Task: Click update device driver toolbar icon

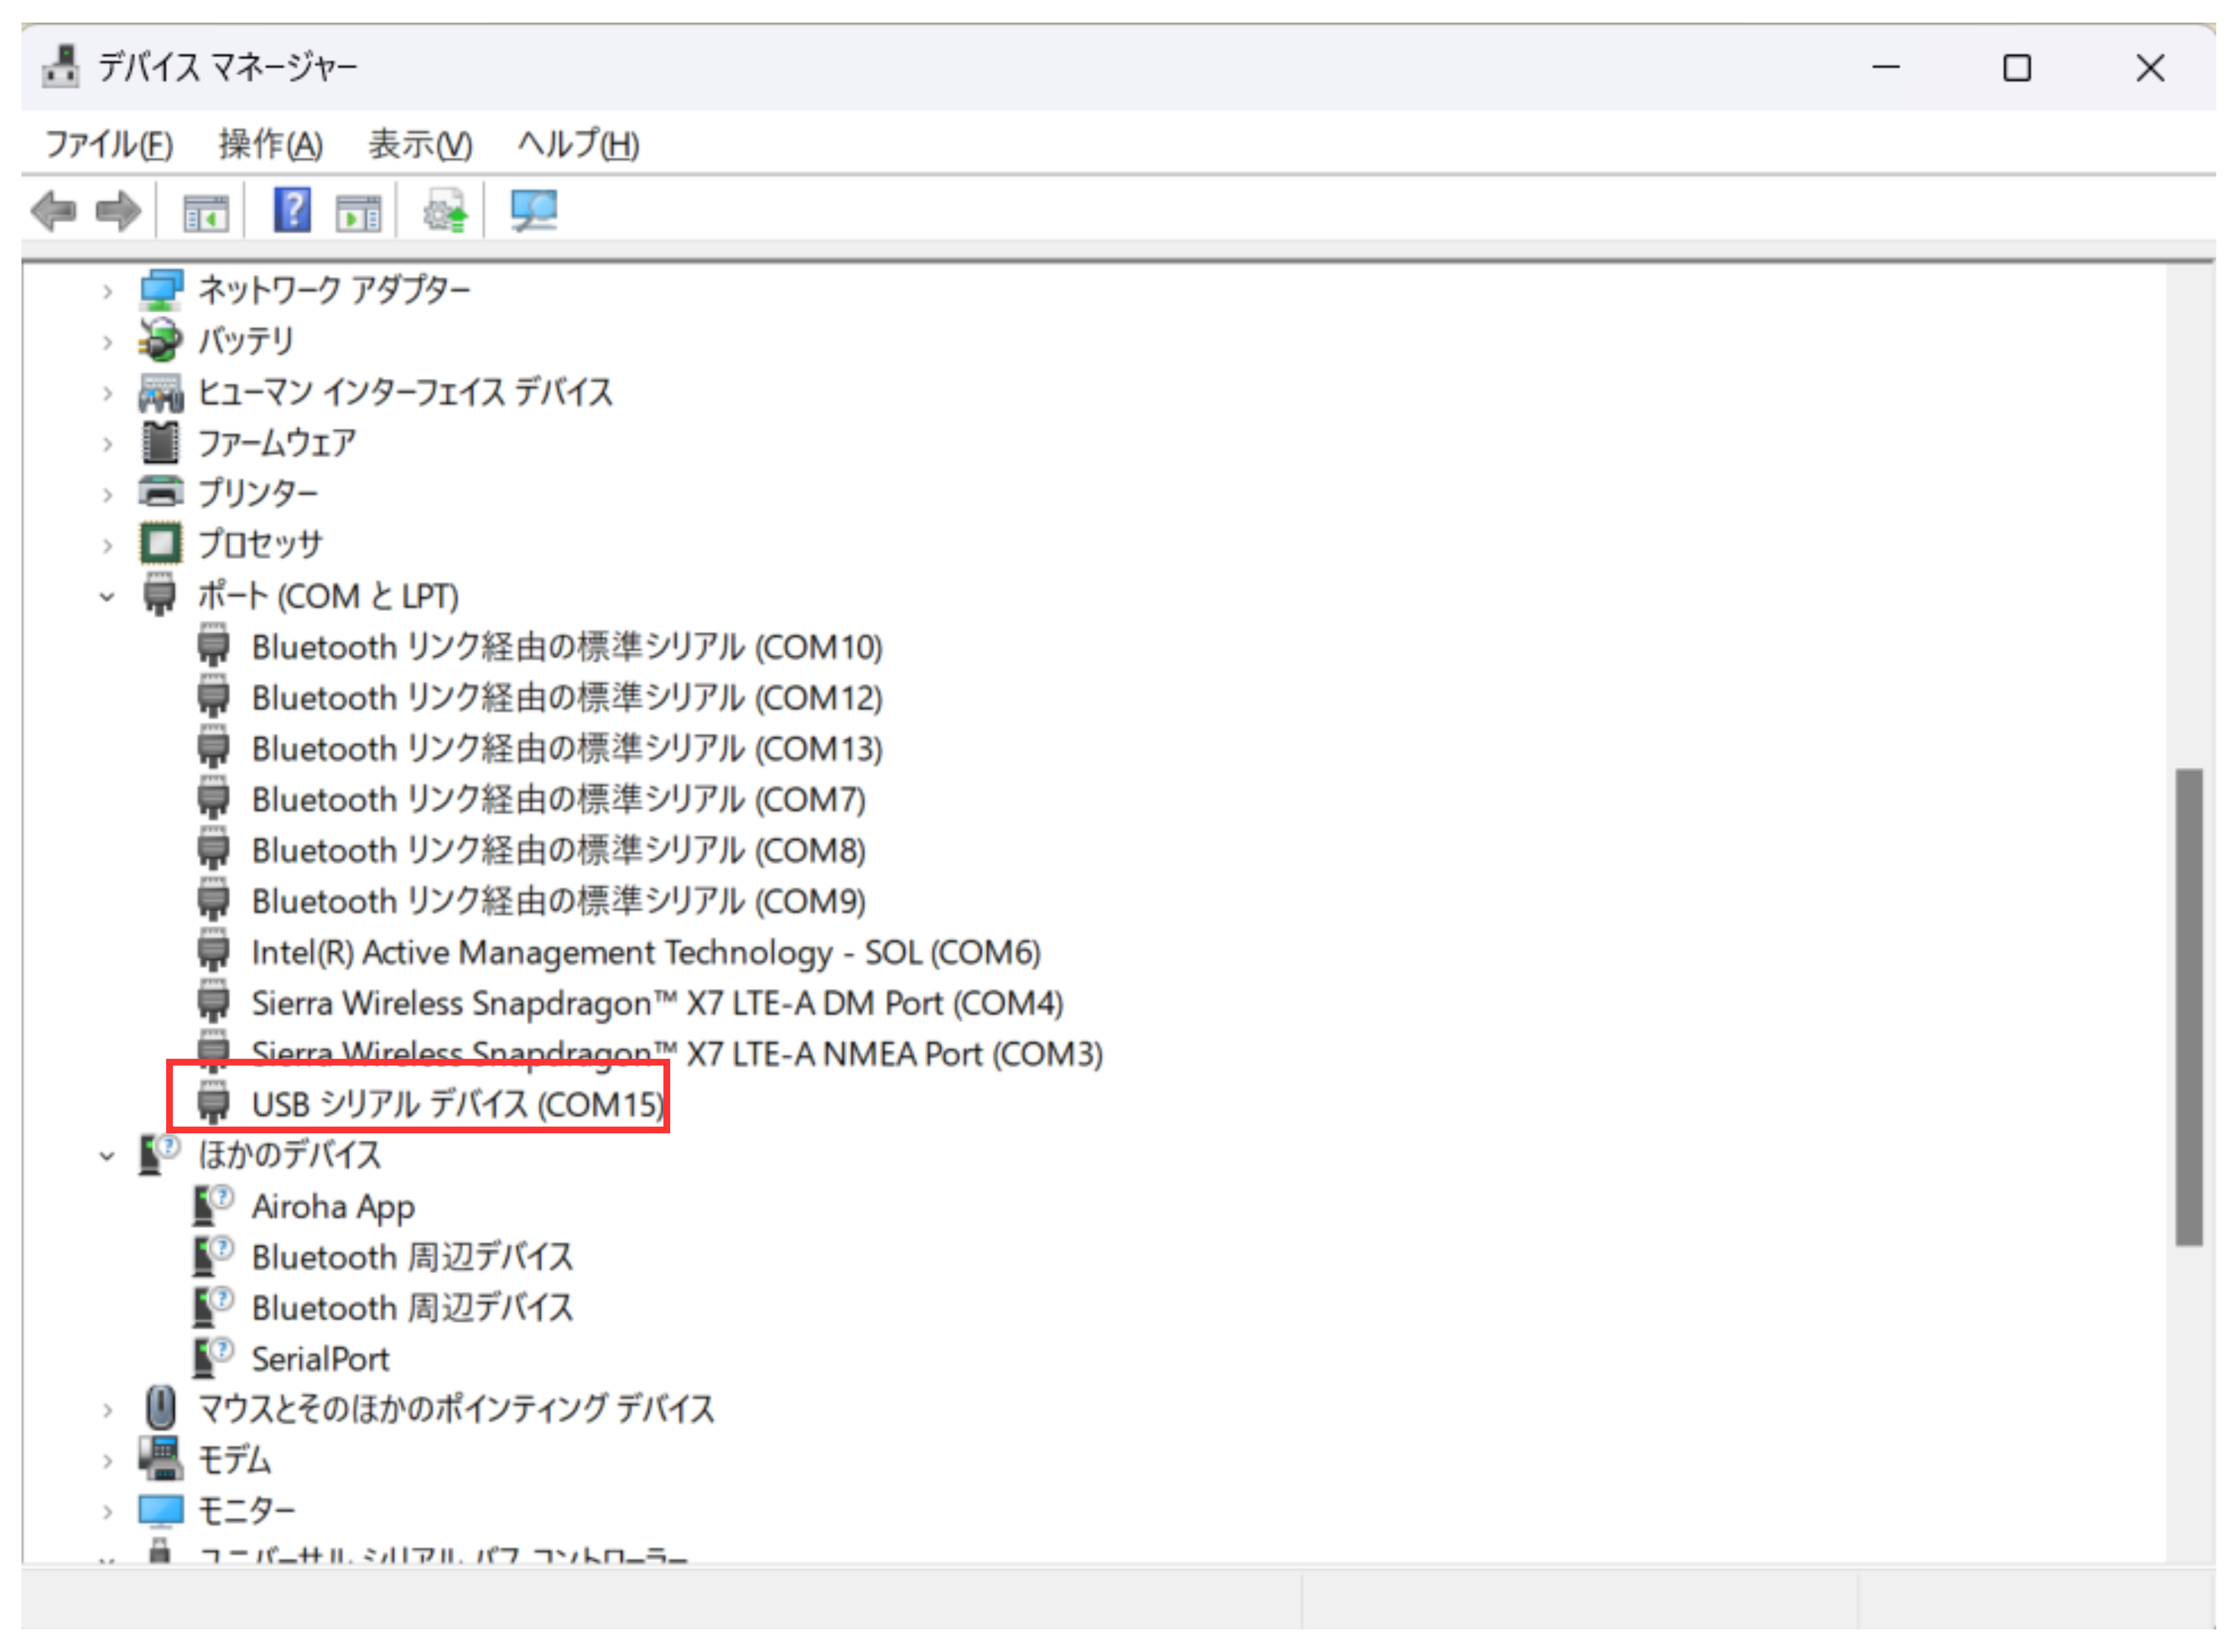Action: [x=445, y=211]
